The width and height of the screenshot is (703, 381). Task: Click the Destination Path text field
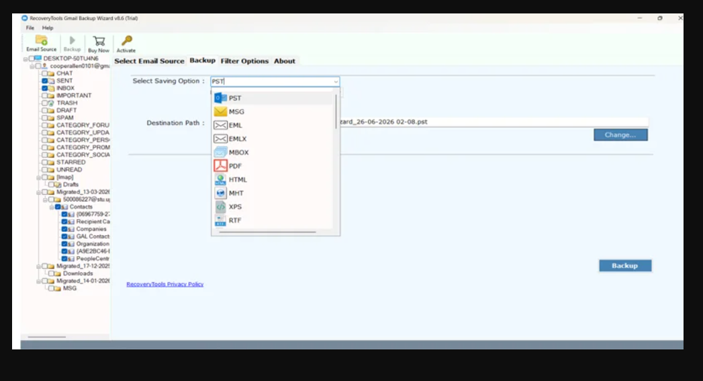coord(494,122)
